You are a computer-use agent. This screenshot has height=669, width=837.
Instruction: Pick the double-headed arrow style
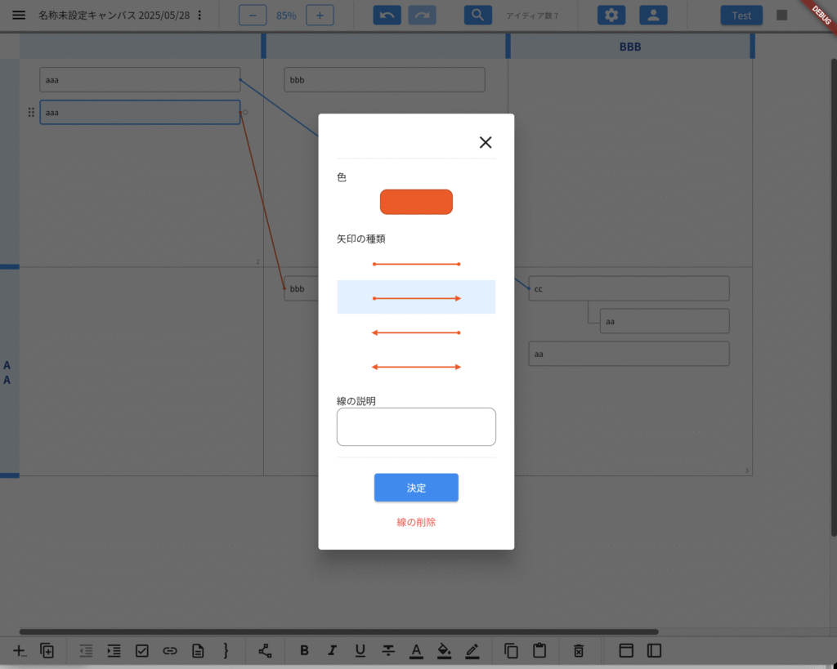(x=416, y=367)
